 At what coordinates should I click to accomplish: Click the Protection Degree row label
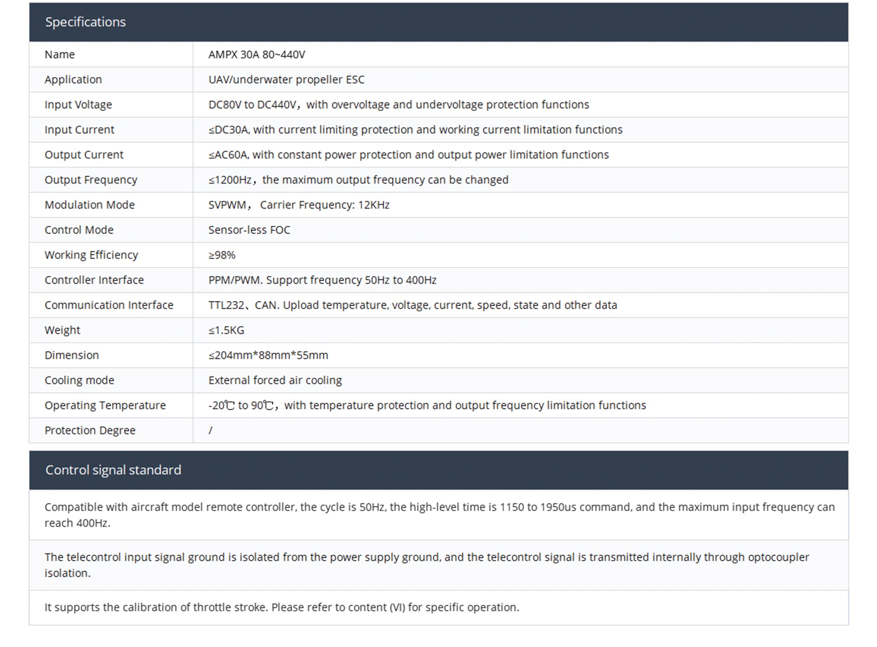click(x=90, y=430)
